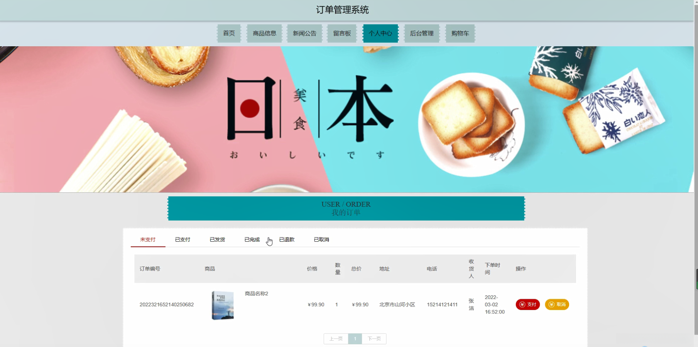The image size is (698, 347).
Task: Open the 已退款 orders tab
Action: [287, 239]
